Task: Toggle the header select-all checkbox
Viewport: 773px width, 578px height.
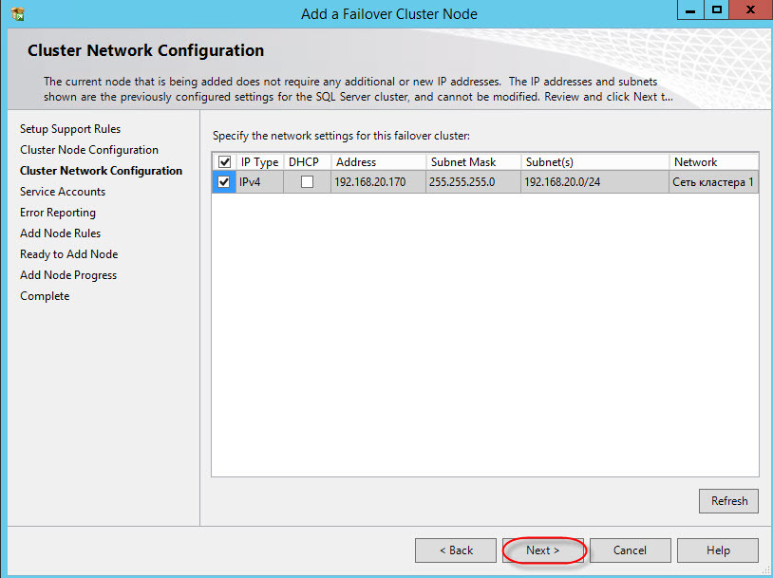Action: (224, 162)
